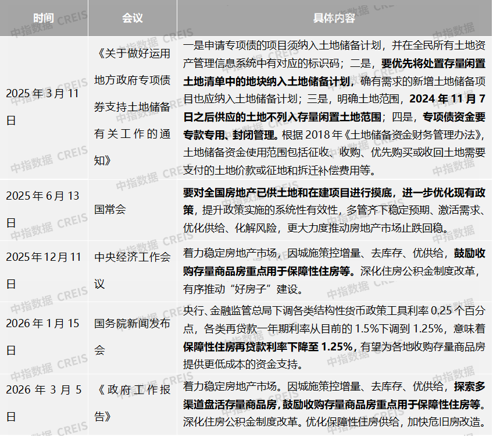Click bold text 2024年11月7日之后供应的土地
Image resolution: width=493 pixels, height=436 pixels.
[x=334, y=108]
